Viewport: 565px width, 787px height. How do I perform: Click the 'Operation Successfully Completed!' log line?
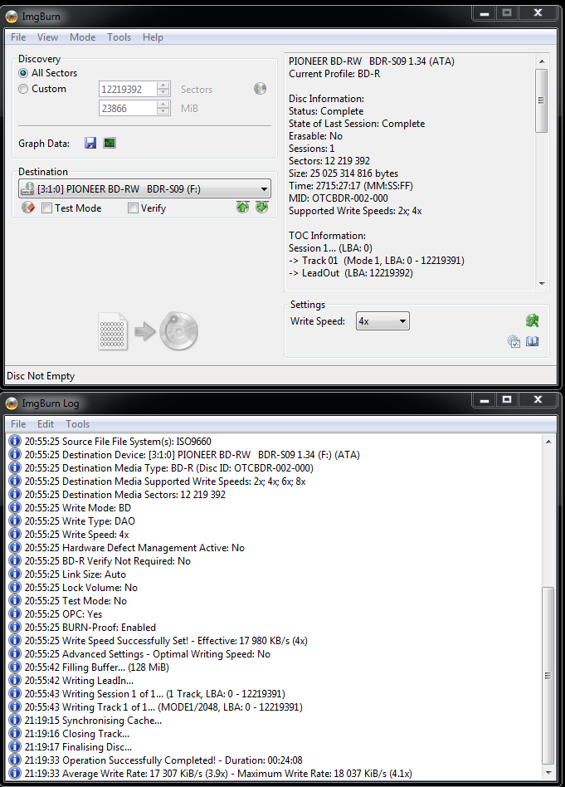tap(163, 760)
